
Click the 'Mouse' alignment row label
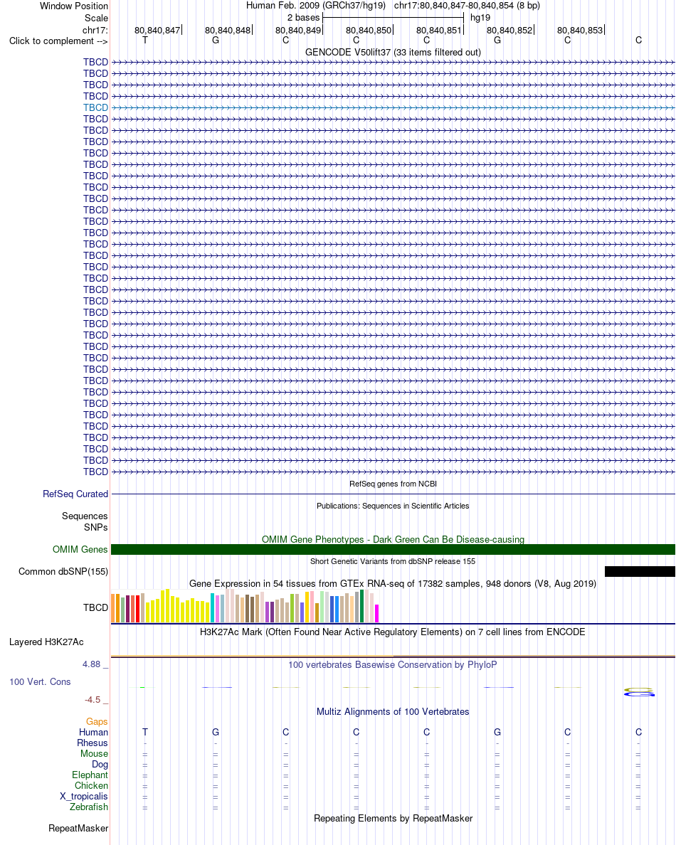[x=95, y=754]
